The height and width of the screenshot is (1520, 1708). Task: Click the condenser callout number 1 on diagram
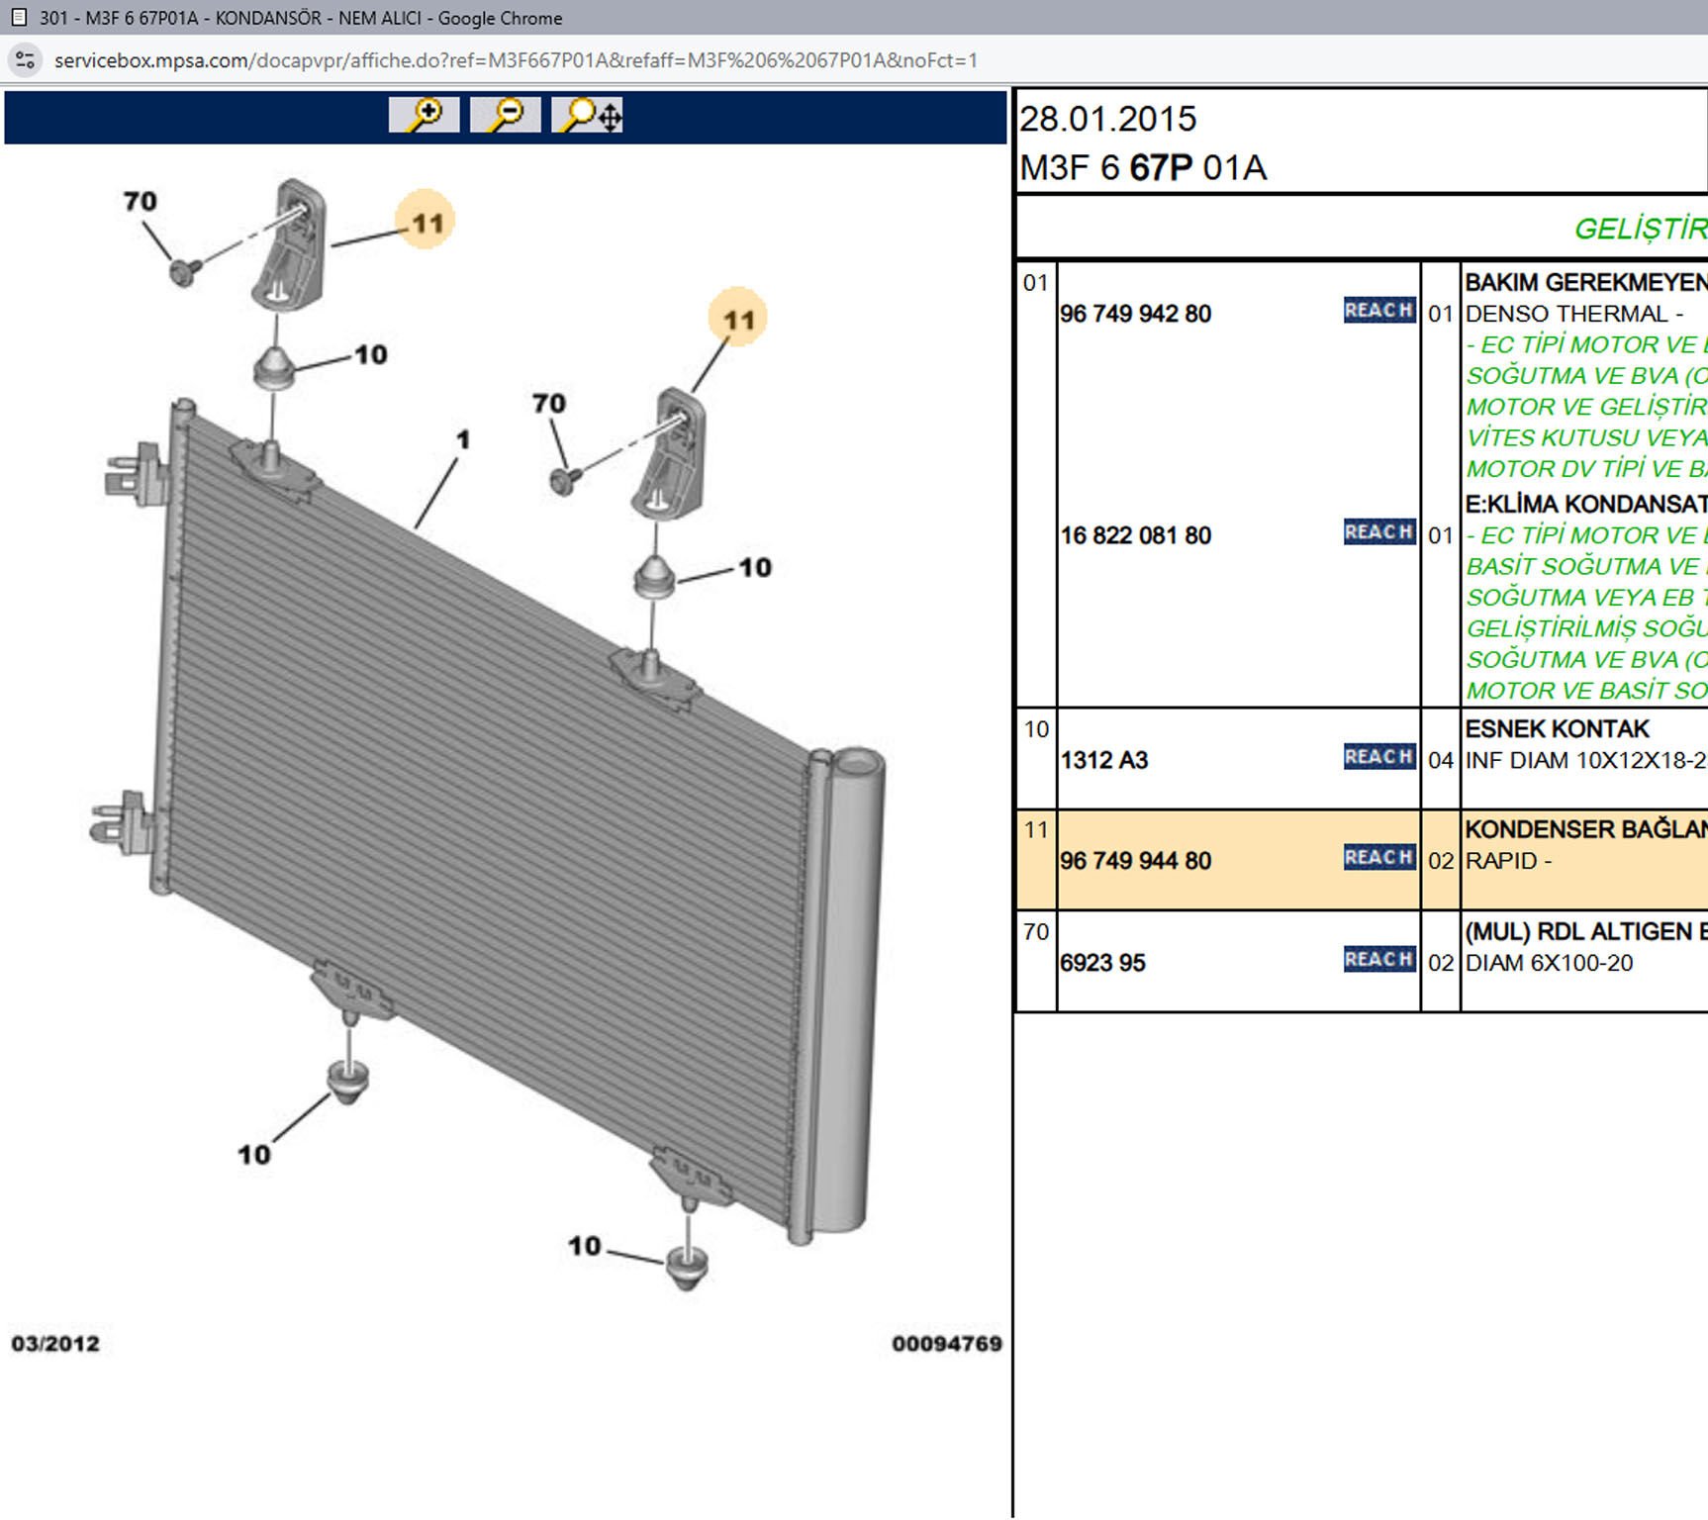coord(462,439)
